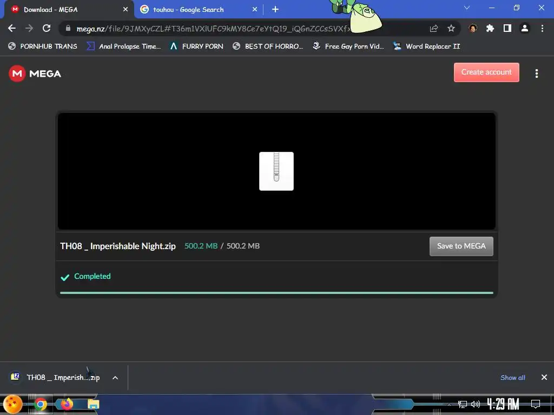Click the Completed status text
This screenshot has height=415, width=554.
click(92, 276)
